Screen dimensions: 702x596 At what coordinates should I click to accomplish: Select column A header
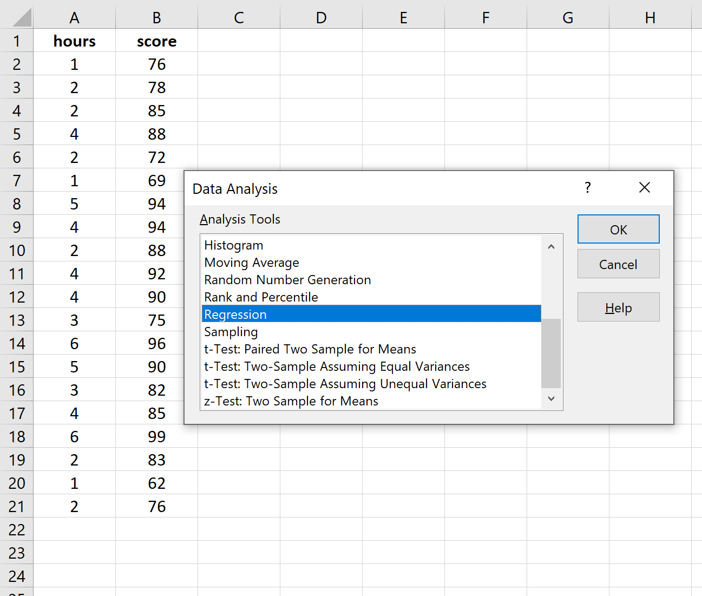point(75,18)
